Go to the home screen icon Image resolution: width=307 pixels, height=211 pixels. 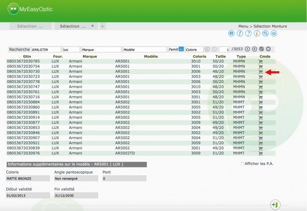(274, 34)
